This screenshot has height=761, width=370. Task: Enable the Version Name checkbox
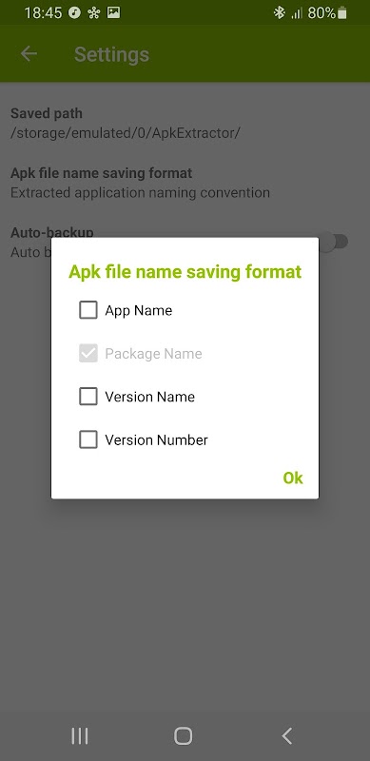[x=88, y=397]
